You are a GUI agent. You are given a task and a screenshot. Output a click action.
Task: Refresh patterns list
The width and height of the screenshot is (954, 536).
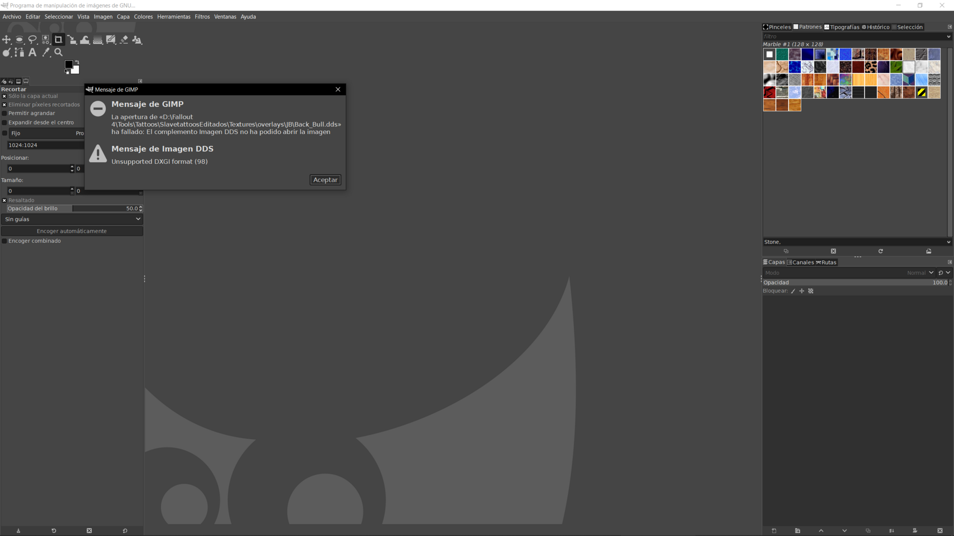click(880, 251)
